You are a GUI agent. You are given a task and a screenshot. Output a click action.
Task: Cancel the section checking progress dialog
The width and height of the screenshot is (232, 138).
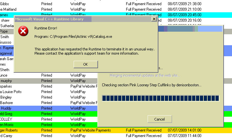pyautogui.click(x=159, y=119)
